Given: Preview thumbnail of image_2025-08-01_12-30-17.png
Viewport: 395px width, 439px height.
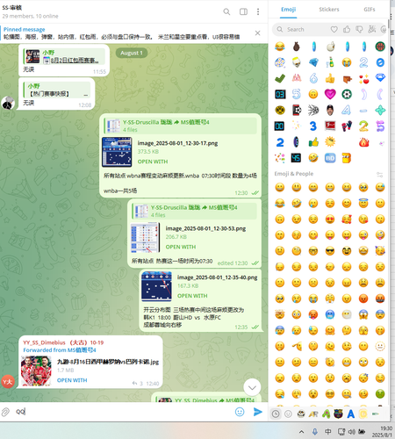Looking at the screenshot, I should (117, 152).
